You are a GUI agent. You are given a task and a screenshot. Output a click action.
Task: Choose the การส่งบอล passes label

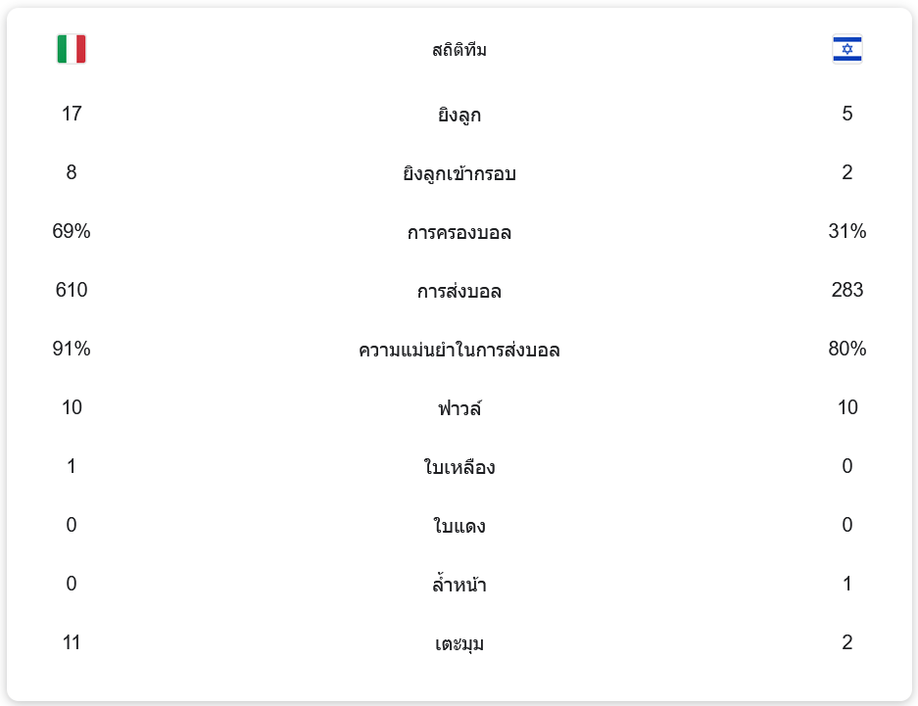(459, 291)
